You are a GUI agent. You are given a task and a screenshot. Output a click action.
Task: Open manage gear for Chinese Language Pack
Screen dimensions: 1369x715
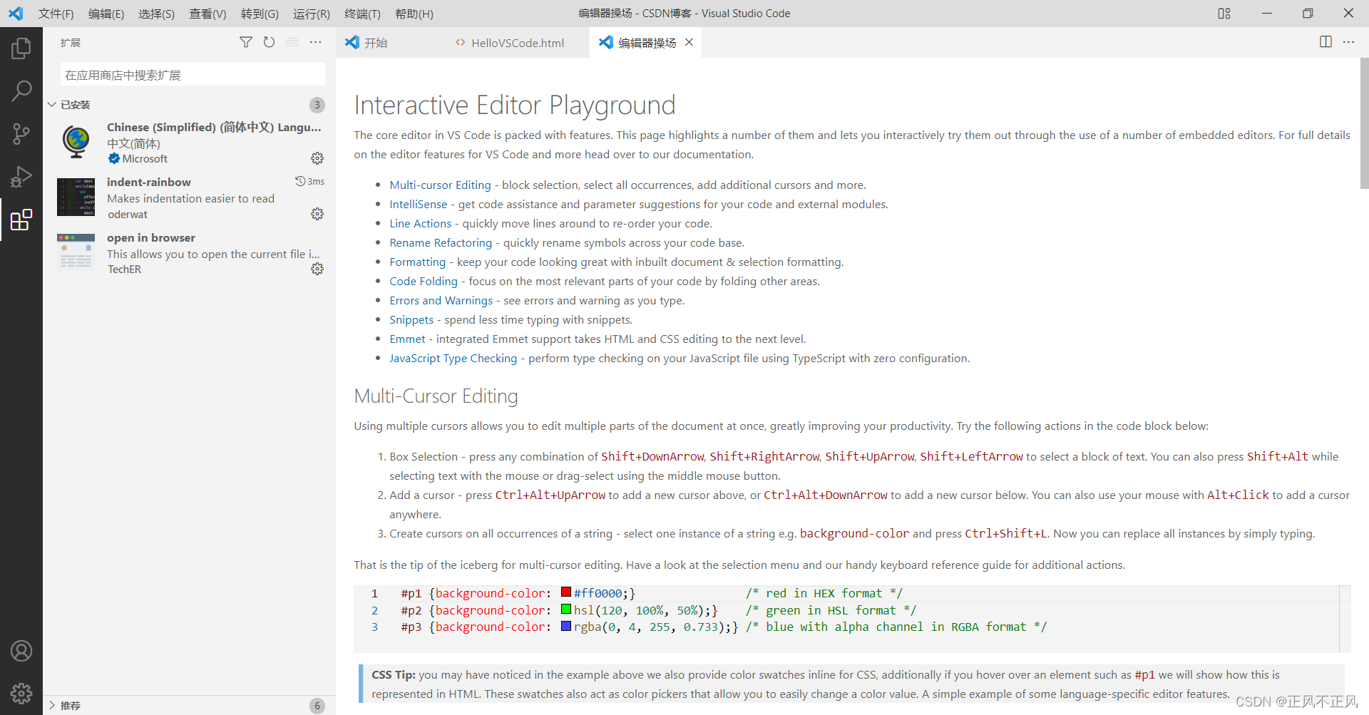317,158
